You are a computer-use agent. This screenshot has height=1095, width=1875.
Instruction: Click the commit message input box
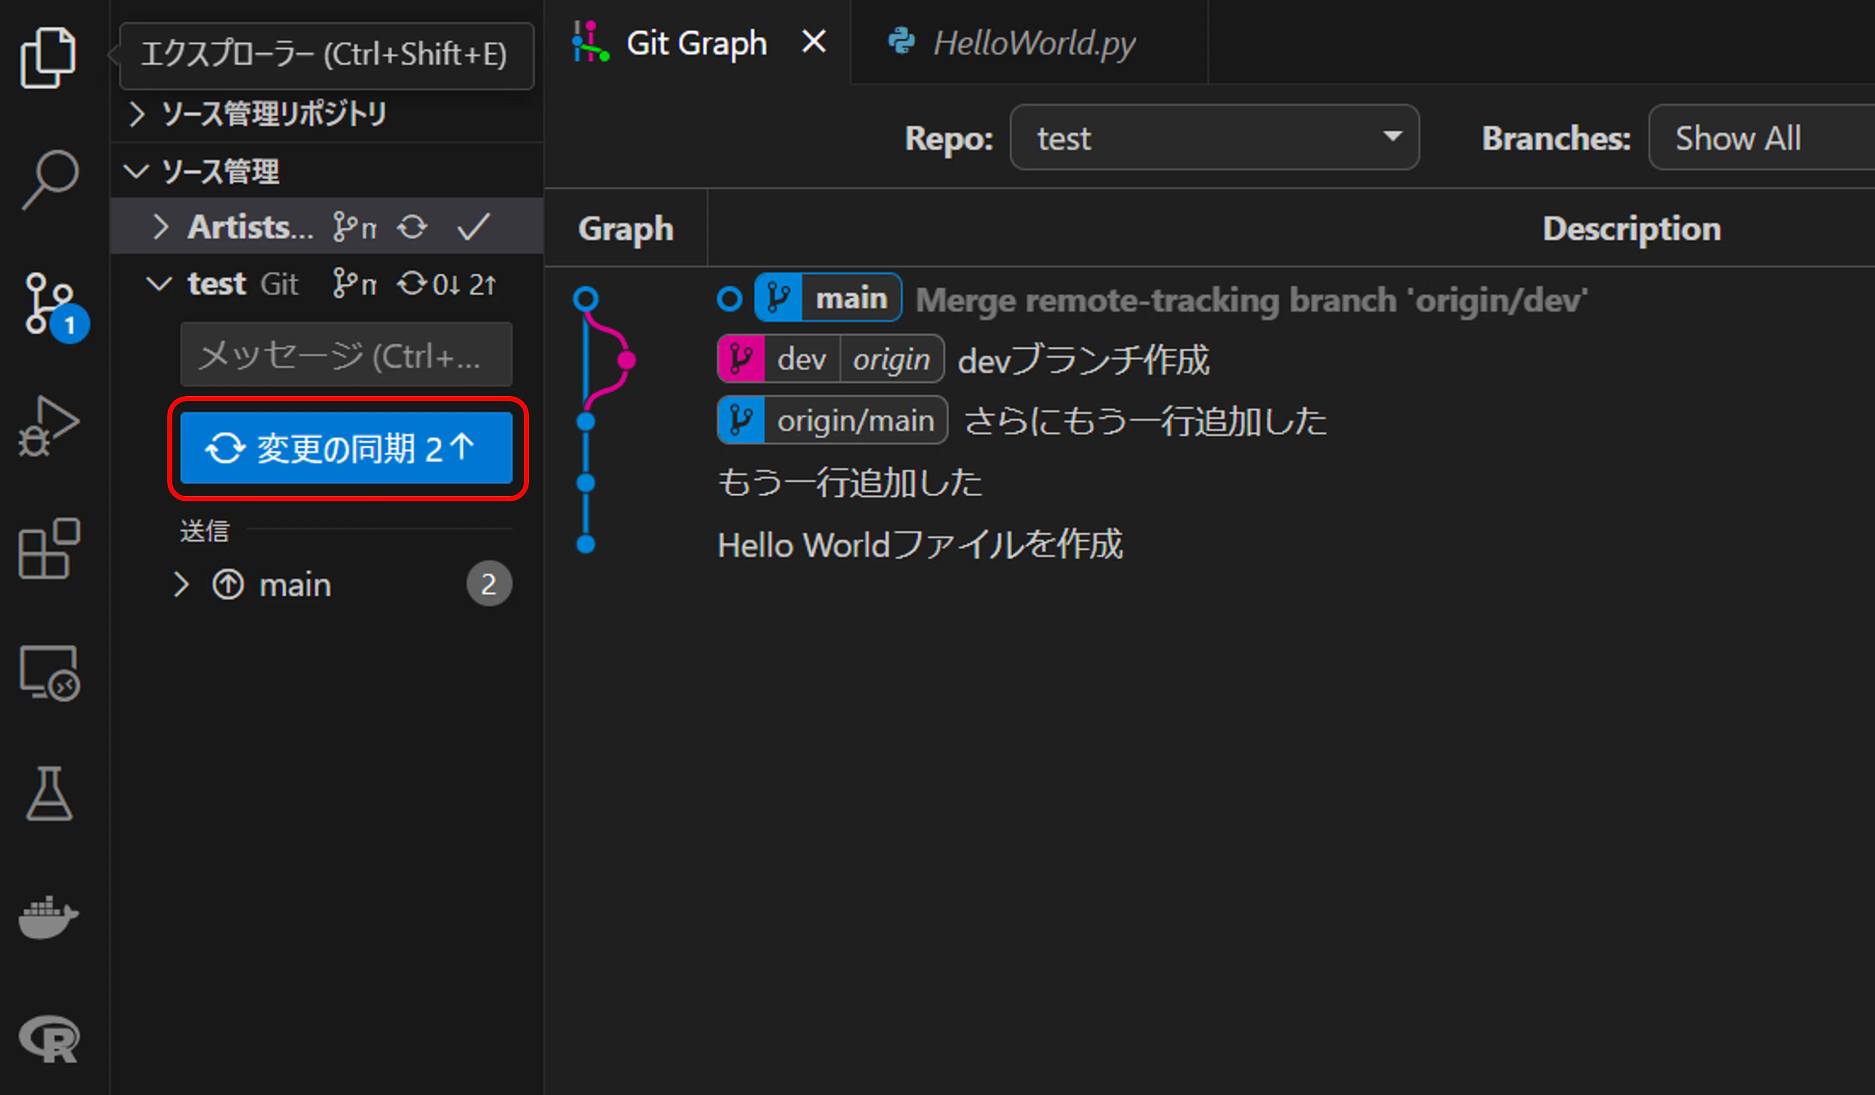pyautogui.click(x=347, y=355)
